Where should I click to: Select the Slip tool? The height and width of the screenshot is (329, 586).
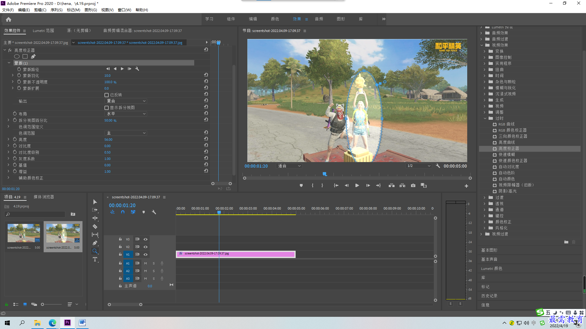pos(95,235)
